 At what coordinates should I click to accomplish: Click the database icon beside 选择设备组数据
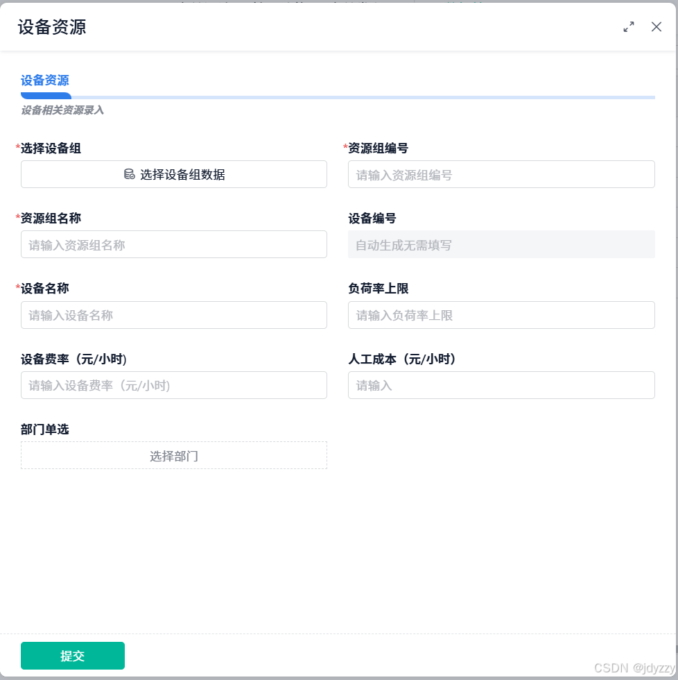(128, 174)
